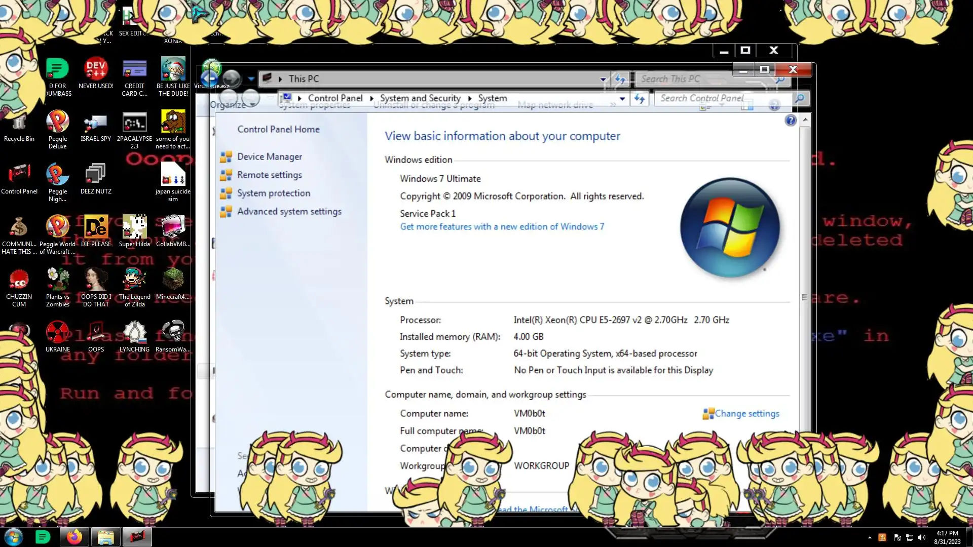Open Firefox from the taskbar
This screenshot has width=973, height=547.
point(74,537)
